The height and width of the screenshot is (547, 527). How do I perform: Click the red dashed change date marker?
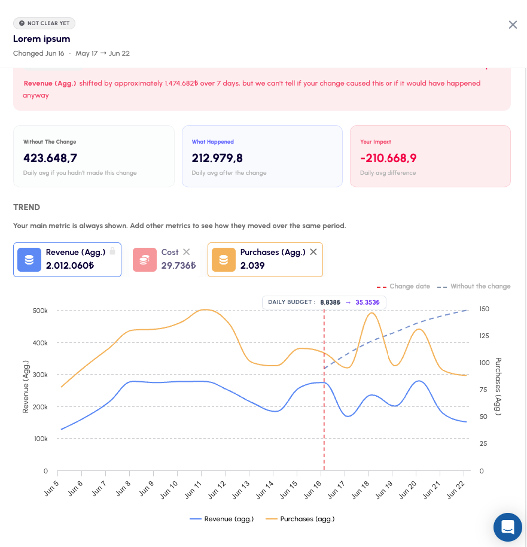pyautogui.click(x=324, y=389)
